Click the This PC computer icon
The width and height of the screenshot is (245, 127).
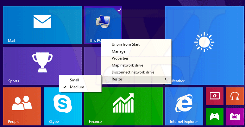pos(103,22)
